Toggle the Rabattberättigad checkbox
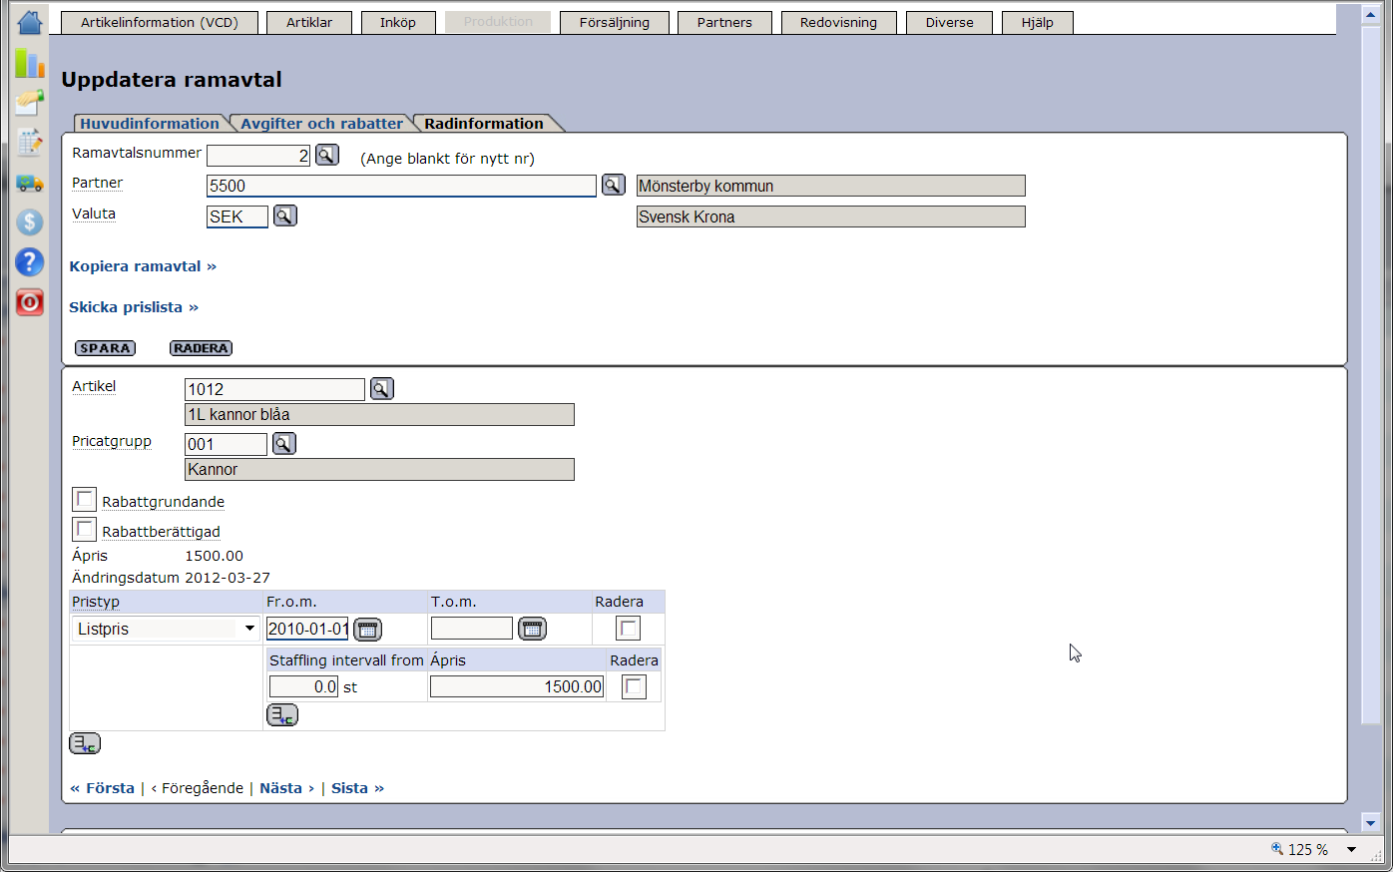 85,529
